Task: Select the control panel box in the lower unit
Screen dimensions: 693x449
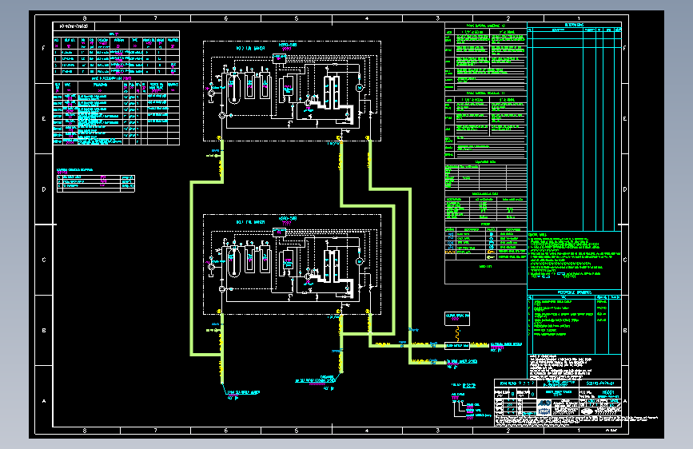Action: click(x=279, y=232)
